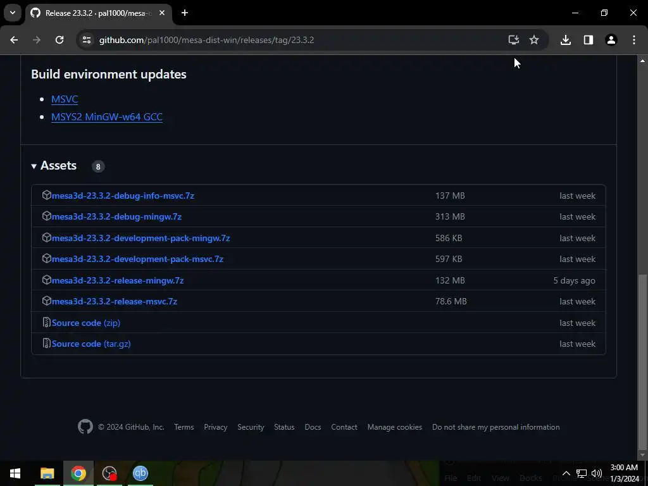Open OBS Studio from taskbar

[109, 473]
